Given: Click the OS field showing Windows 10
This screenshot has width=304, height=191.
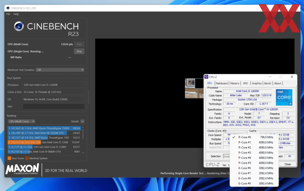Looking at the screenshot, I should 54,99.
